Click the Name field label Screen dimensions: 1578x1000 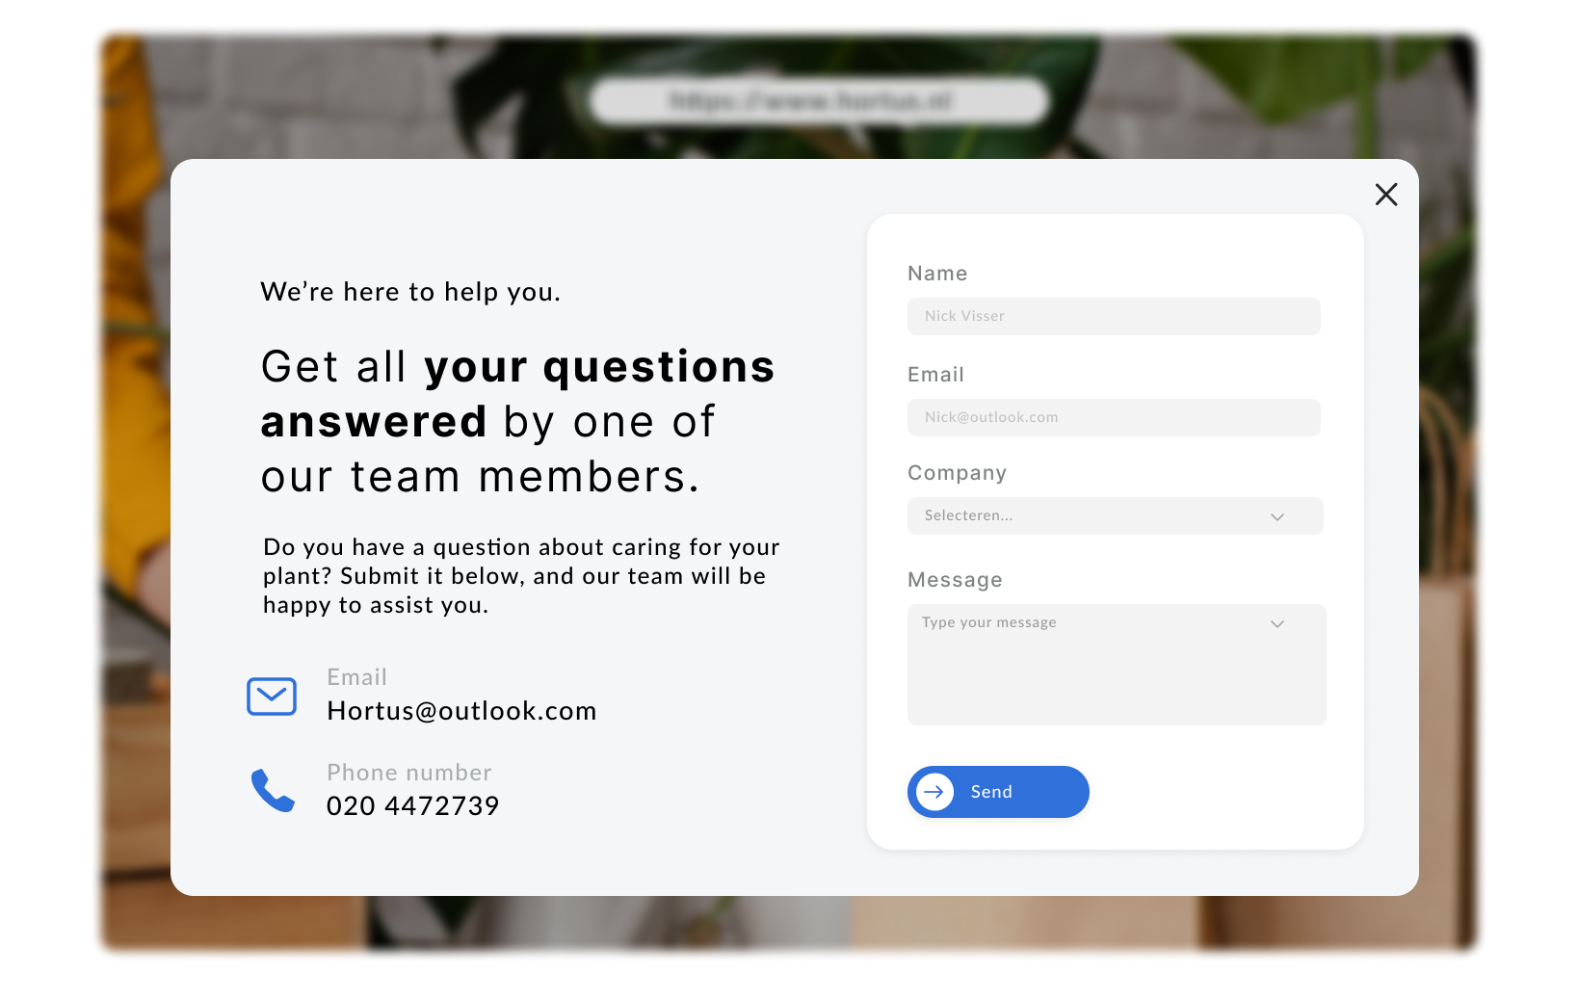click(x=937, y=274)
